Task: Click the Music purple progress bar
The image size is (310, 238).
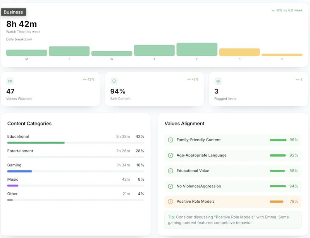Action: (13, 186)
